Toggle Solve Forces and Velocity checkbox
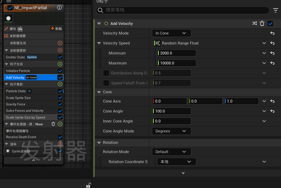The height and width of the screenshot is (188, 281). [60, 111]
